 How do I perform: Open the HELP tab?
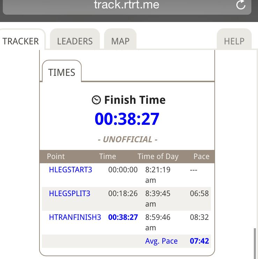pyautogui.click(x=234, y=41)
